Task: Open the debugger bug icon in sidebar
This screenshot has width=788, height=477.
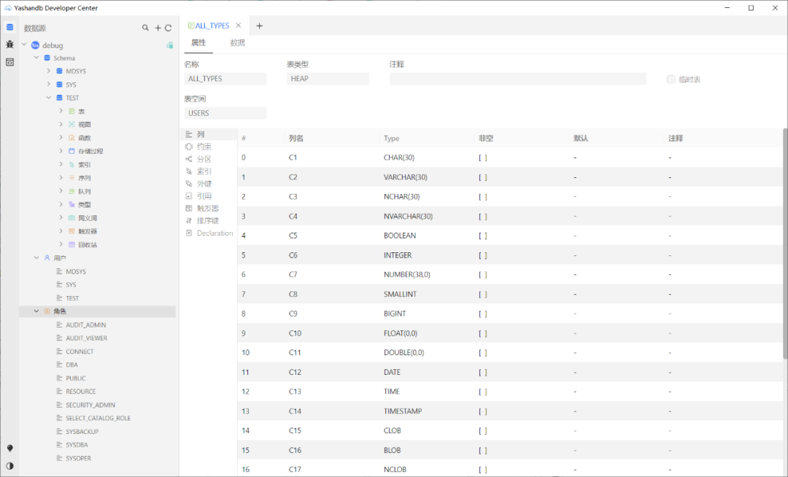Action: [x=9, y=44]
